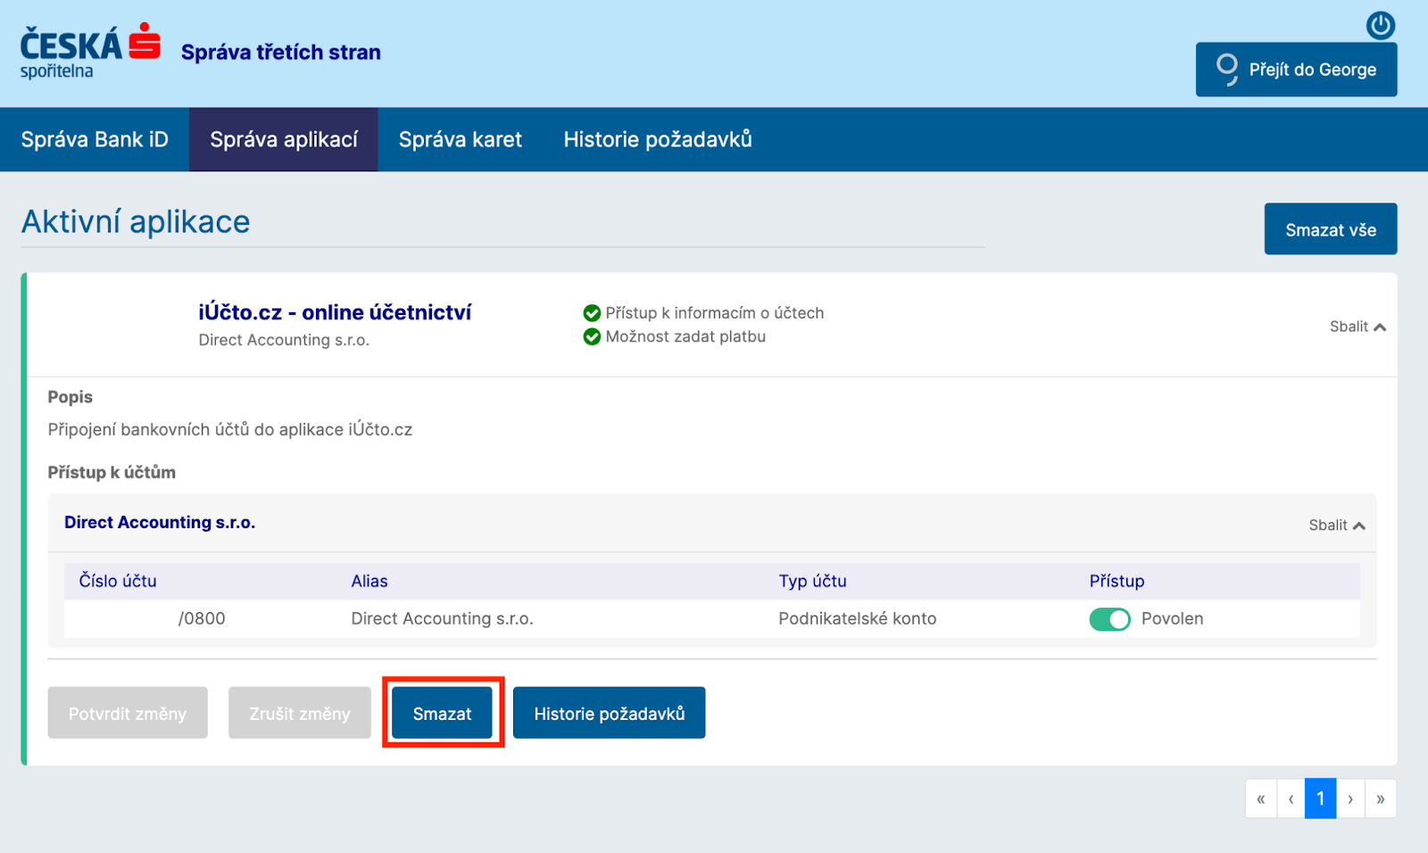Go to first page in pagination
This screenshot has width=1428, height=853.
click(x=1260, y=799)
